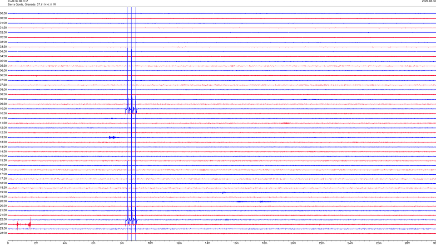Click the 8m axis label
Screen dimensions: 436x245
pyautogui.click(x=122, y=243)
